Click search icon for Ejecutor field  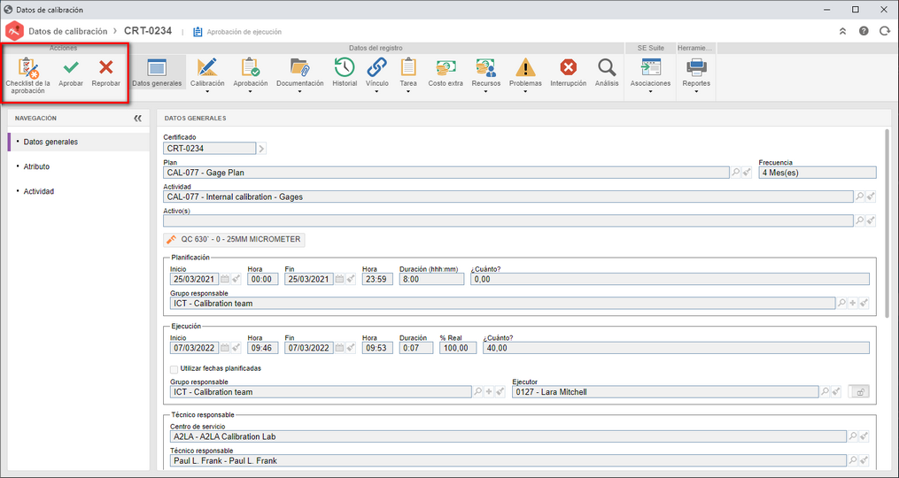click(825, 392)
